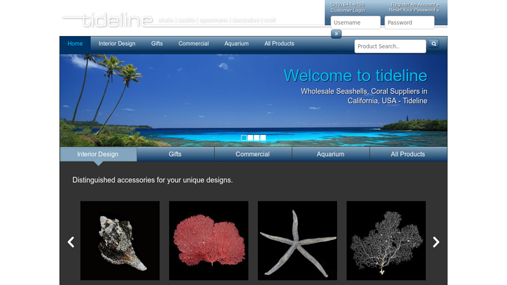Click Reset Your Password link
This screenshot has width=507, height=285.
414,10
